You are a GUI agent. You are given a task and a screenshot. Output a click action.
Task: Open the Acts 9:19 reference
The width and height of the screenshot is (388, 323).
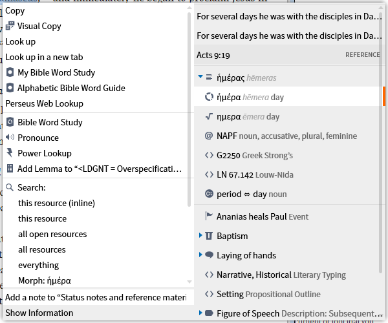(x=213, y=55)
